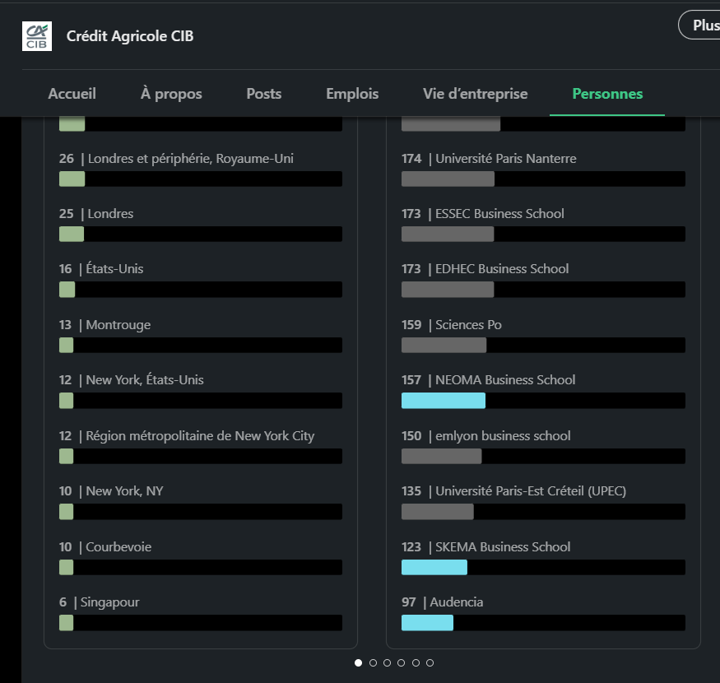Open the Accueil tab
Viewport: 720px width, 683px height.
(x=72, y=94)
